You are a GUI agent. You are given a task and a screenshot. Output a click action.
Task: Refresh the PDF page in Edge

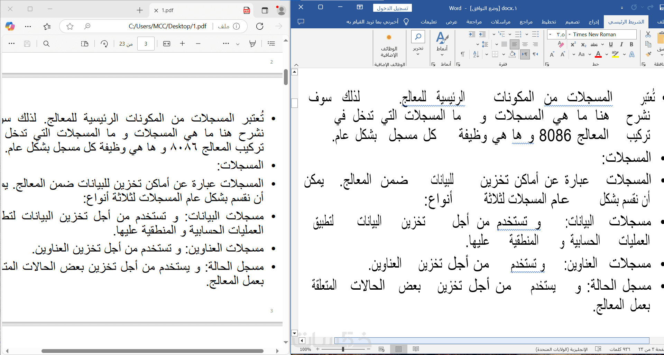tap(260, 26)
